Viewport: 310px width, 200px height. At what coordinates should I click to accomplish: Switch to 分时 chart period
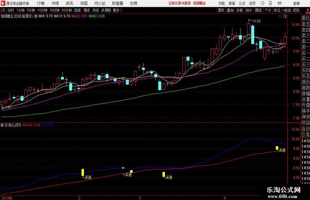click(x=11, y=10)
